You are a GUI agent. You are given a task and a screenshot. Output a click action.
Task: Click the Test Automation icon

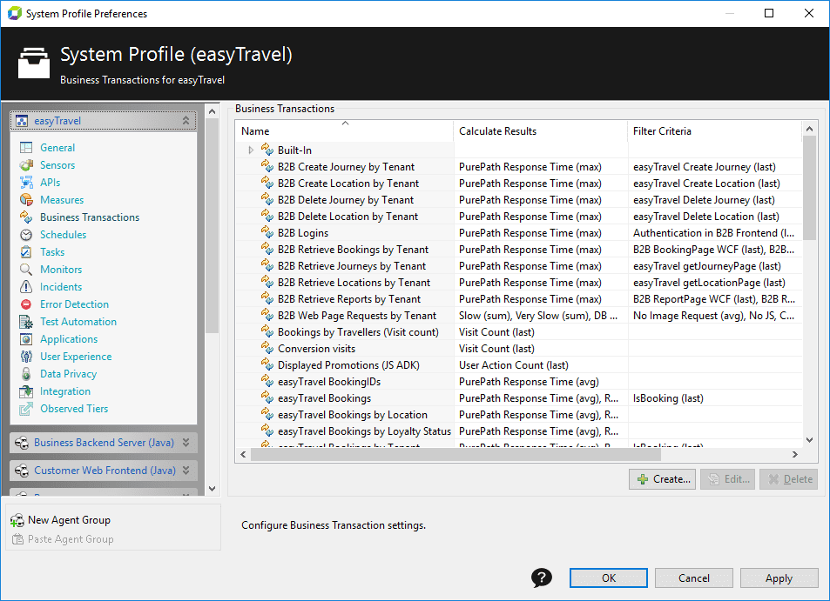pos(26,322)
